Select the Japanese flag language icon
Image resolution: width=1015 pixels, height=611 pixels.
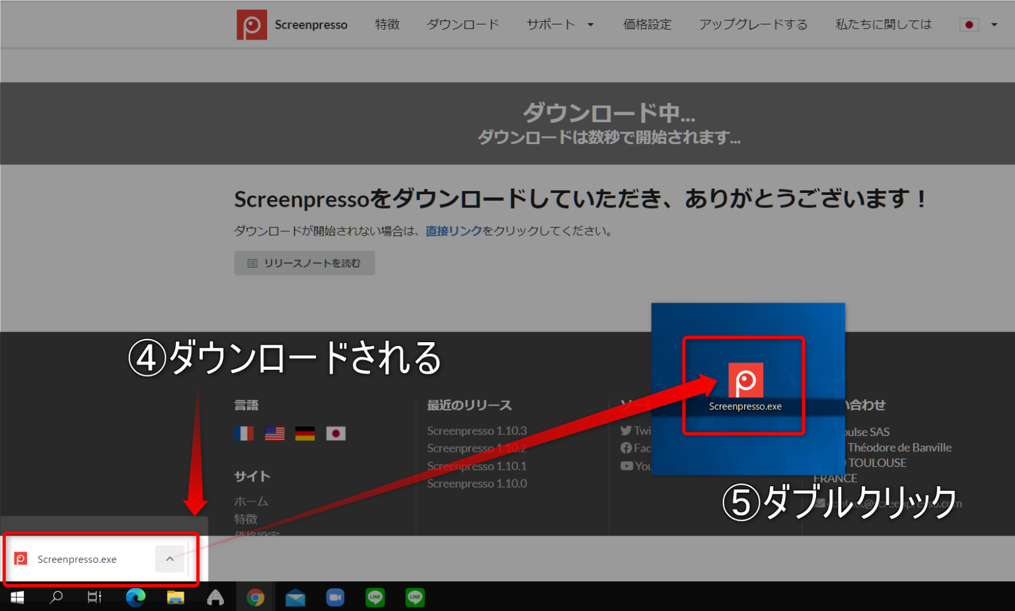click(336, 433)
